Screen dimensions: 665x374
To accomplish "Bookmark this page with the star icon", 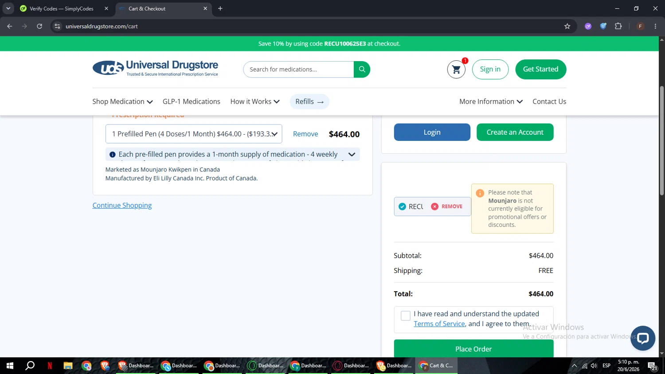I will click(567, 26).
